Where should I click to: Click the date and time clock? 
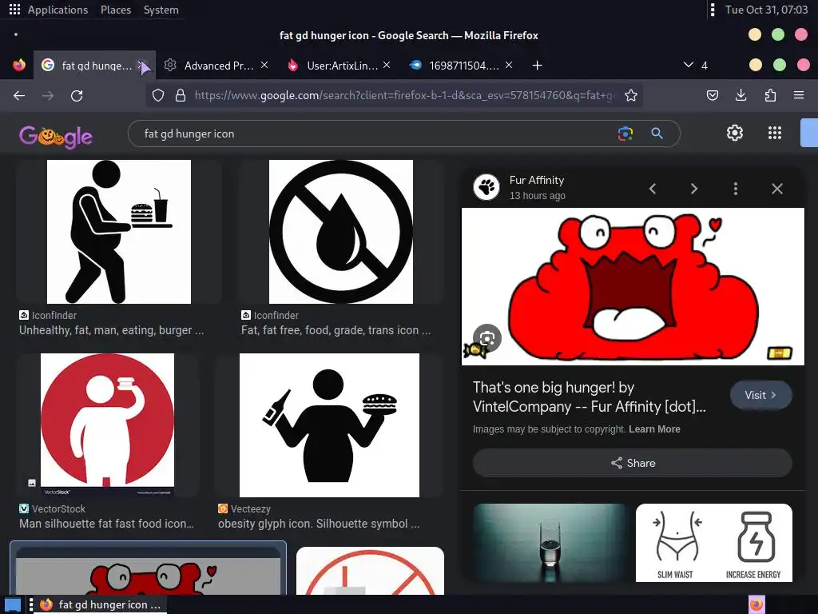pyautogui.click(x=766, y=10)
